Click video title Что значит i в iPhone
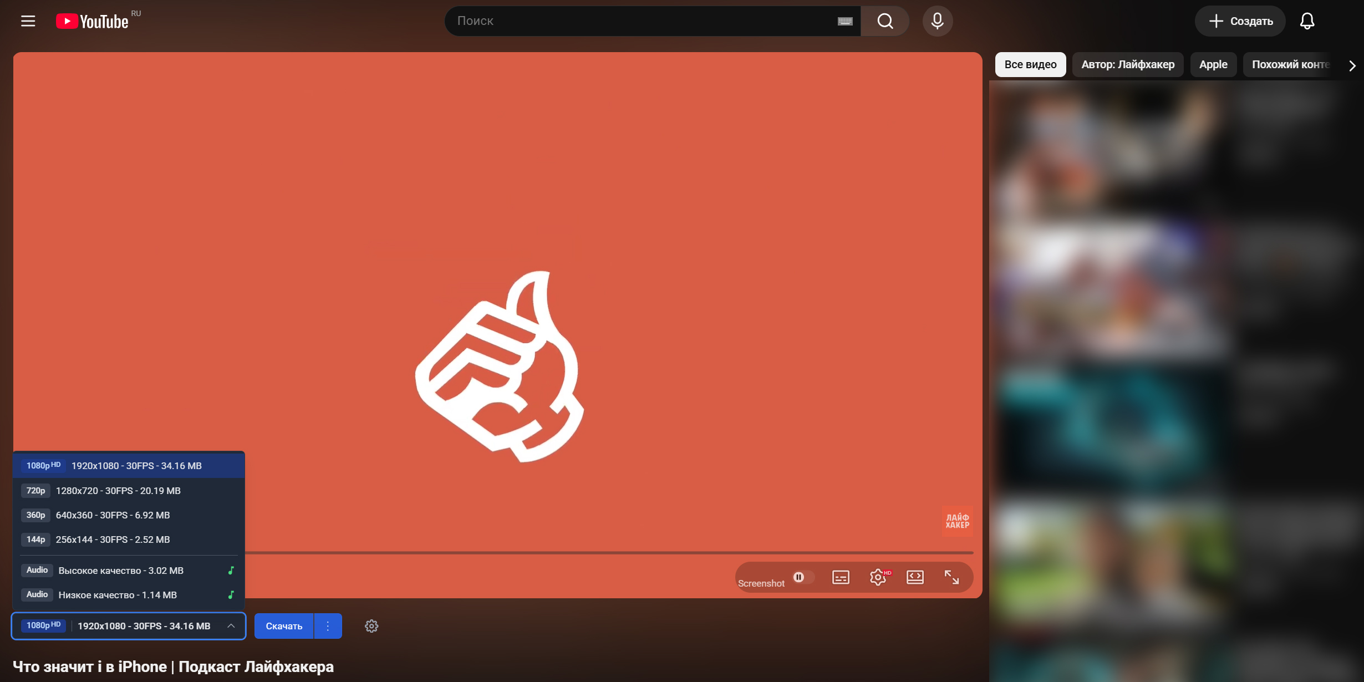Image resolution: width=1364 pixels, height=682 pixels. 173,666
